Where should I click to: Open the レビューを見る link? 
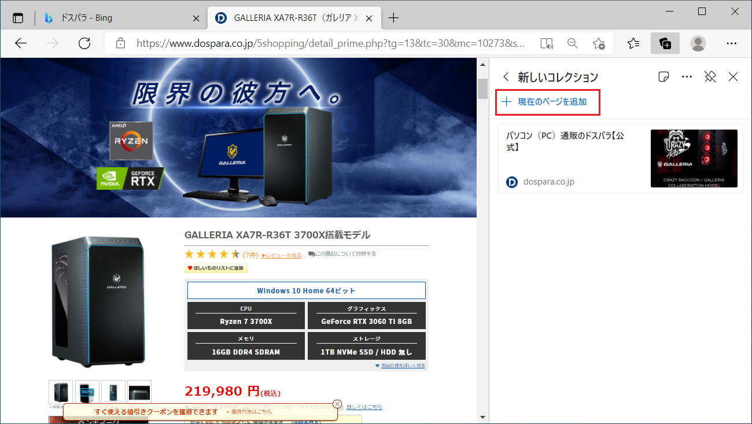pyautogui.click(x=282, y=255)
